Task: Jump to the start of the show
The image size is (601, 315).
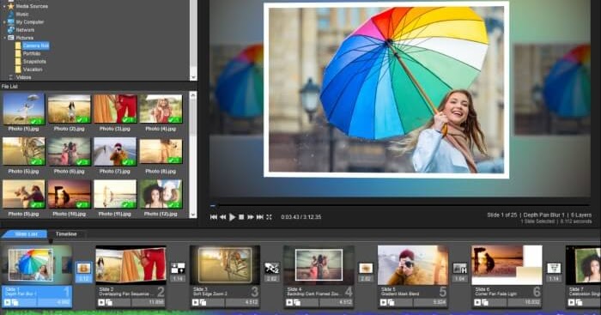Action: point(214,217)
